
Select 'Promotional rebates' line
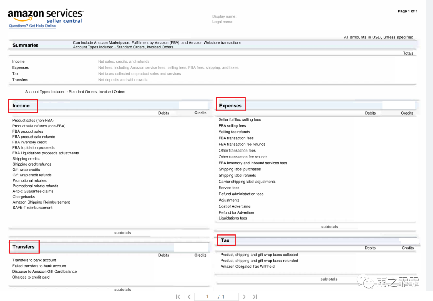[30, 180]
